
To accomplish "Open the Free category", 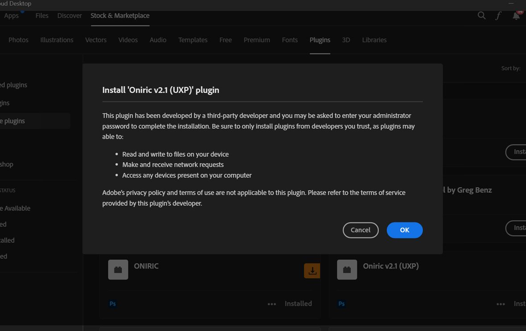I will (x=226, y=40).
